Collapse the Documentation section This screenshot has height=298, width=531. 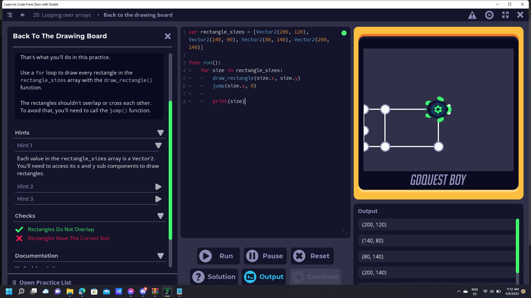pos(160,256)
